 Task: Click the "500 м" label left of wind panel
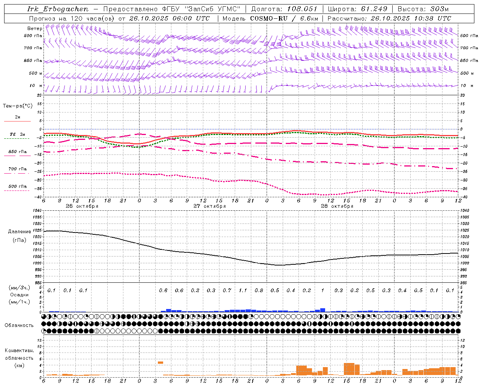point(36,73)
